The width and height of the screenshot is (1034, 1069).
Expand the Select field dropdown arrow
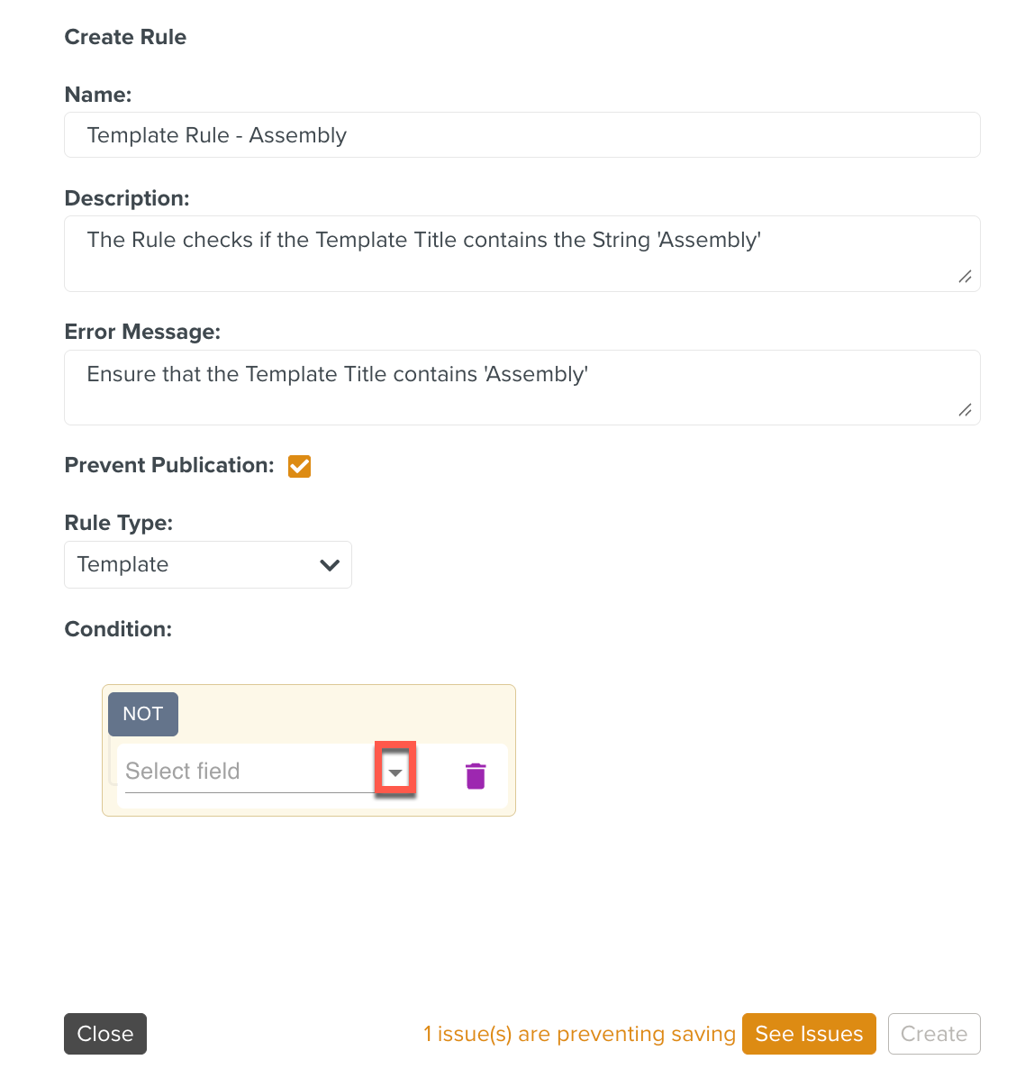pyautogui.click(x=395, y=772)
